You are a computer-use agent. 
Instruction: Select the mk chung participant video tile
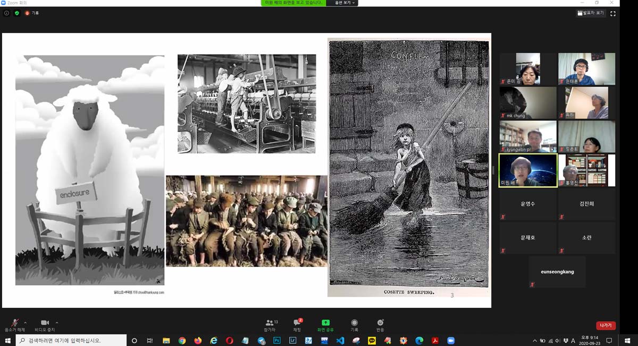pyautogui.click(x=527, y=102)
